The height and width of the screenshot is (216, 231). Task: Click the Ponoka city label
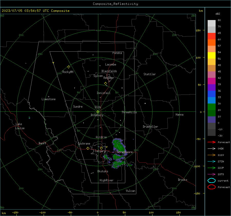click(x=117, y=53)
